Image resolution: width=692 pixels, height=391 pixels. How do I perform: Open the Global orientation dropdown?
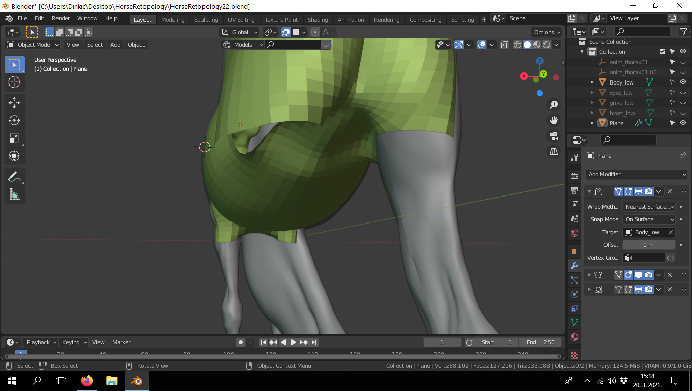pos(240,32)
